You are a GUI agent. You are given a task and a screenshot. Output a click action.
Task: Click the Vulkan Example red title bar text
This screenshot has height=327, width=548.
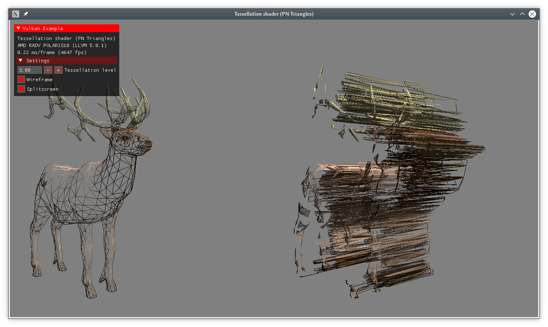[x=43, y=28]
